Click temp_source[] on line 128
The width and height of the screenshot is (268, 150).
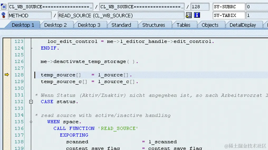(x=61, y=75)
